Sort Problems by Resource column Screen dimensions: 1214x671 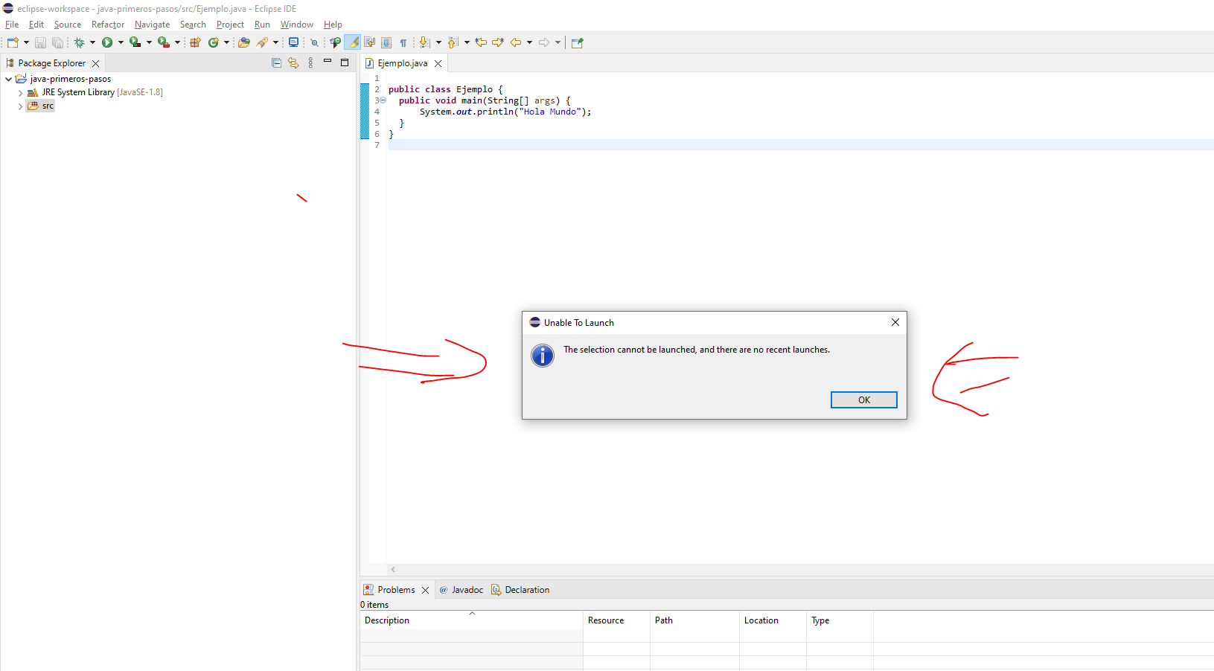616,620
